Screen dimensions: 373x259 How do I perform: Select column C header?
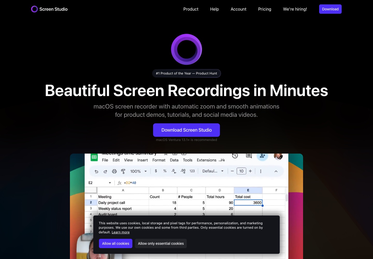tap(191, 190)
